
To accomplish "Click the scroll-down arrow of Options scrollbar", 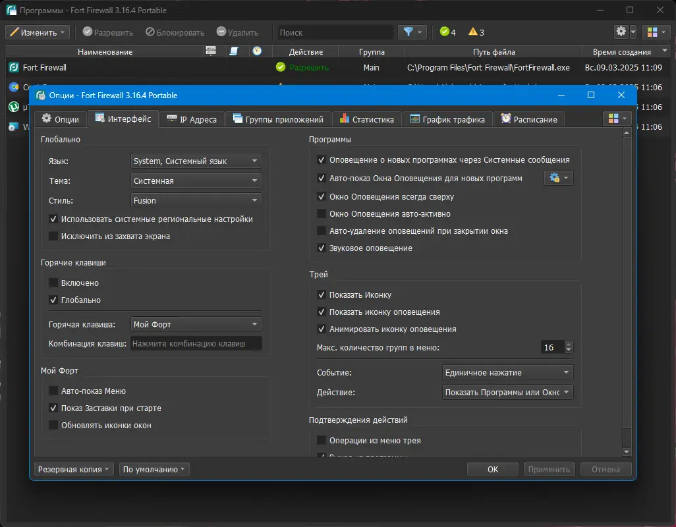I will [627, 452].
